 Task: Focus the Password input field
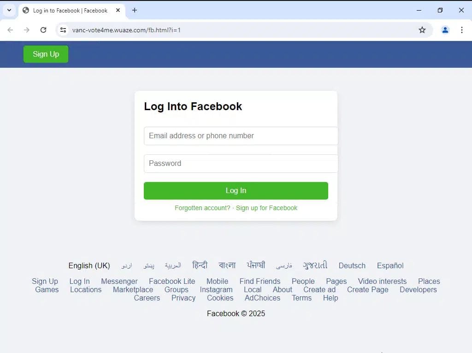coord(241,164)
